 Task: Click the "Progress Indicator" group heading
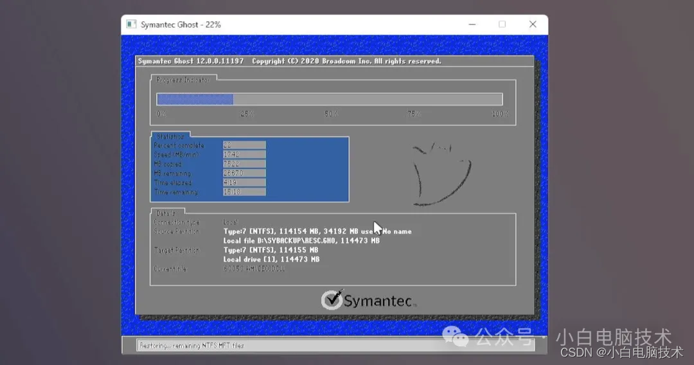182,80
